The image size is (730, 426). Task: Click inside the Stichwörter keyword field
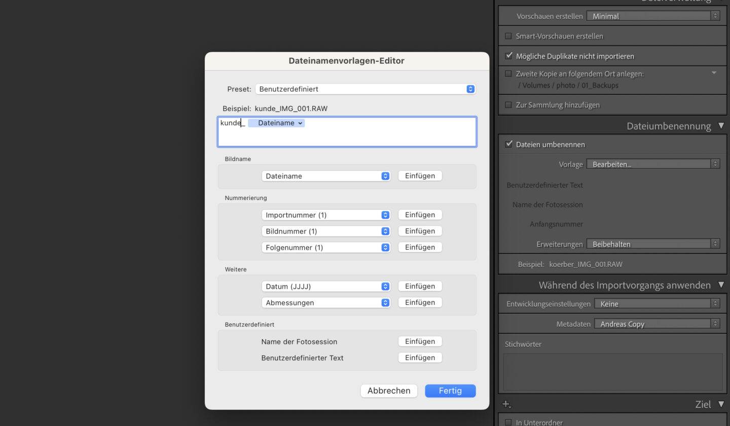[x=611, y=372]
